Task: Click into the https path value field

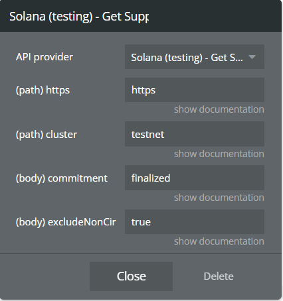Action: coord(195,90)
